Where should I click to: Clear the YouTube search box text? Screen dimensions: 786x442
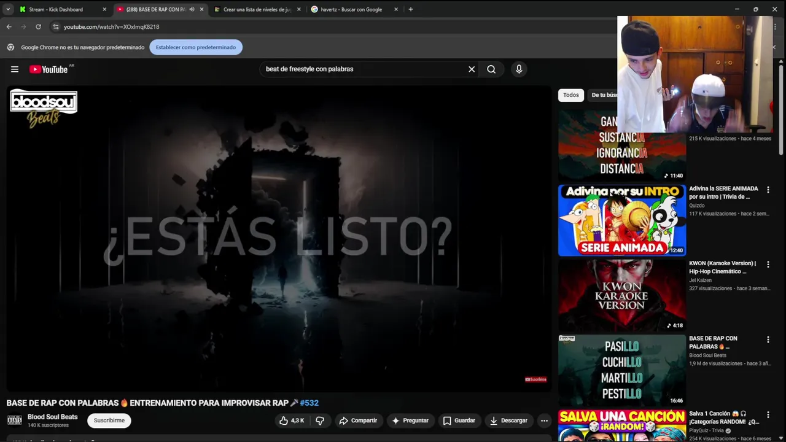point(472,69)
